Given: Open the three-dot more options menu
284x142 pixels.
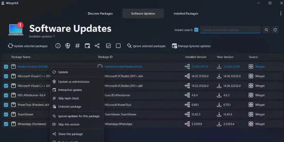Looking at the screenshot, I should [x=280, y=13].
